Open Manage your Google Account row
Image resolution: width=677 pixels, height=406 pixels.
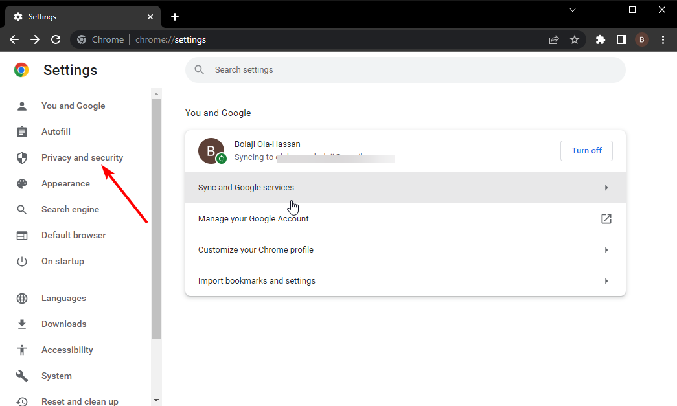point(406,219)
